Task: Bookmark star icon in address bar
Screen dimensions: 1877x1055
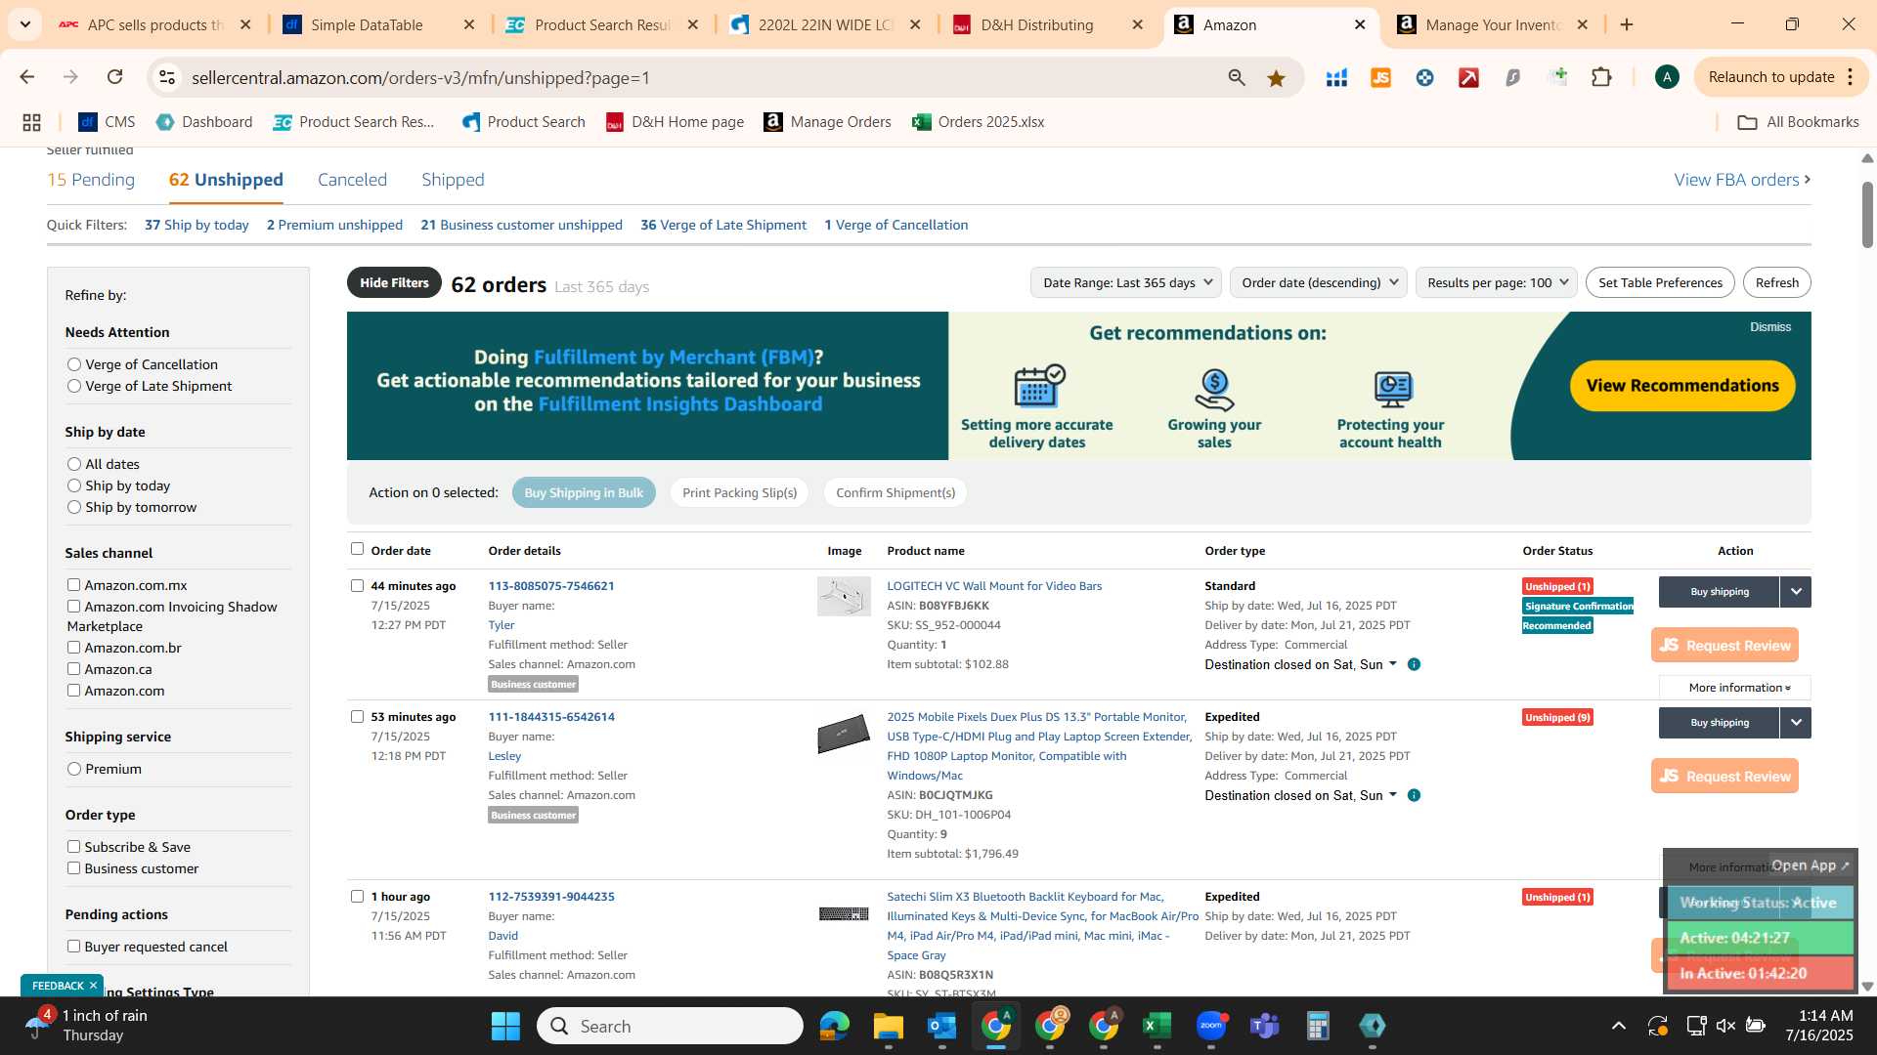Action: 1276,78
